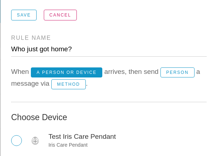Open the A PERSON OR DEVICE selector
This screenshot has height=156, width=215.
[x=66, y=72]
